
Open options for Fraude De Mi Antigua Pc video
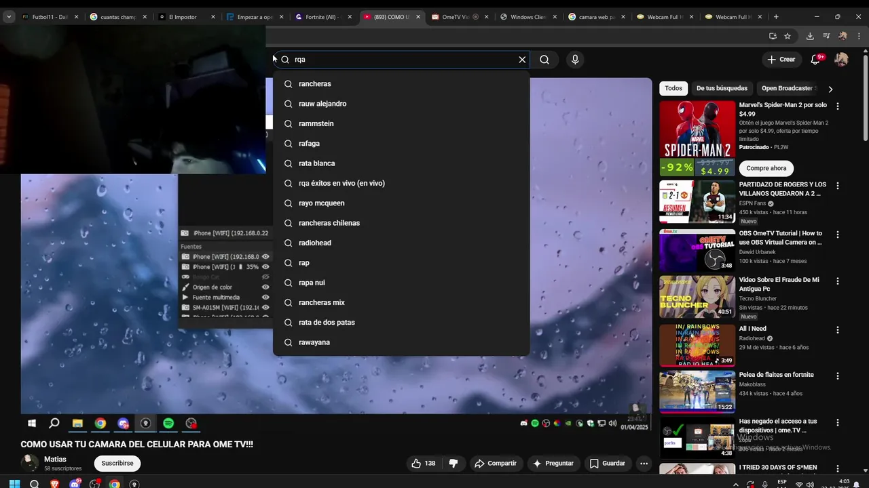click(838, 281)
